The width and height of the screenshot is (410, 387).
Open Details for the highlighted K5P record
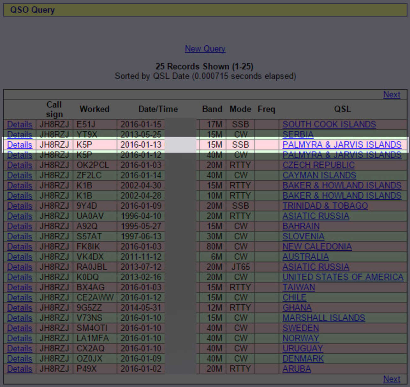click(x=19, y=145)
